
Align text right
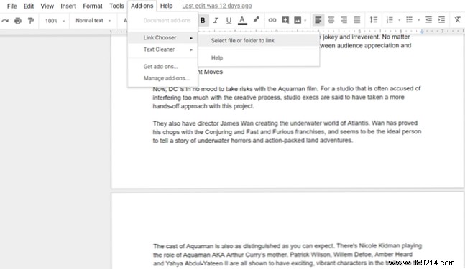344,20
